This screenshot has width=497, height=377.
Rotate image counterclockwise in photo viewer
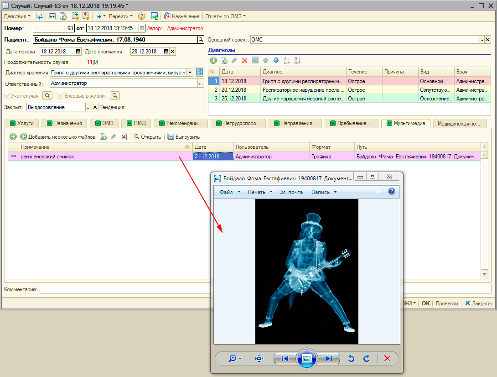tap(351, 359)
